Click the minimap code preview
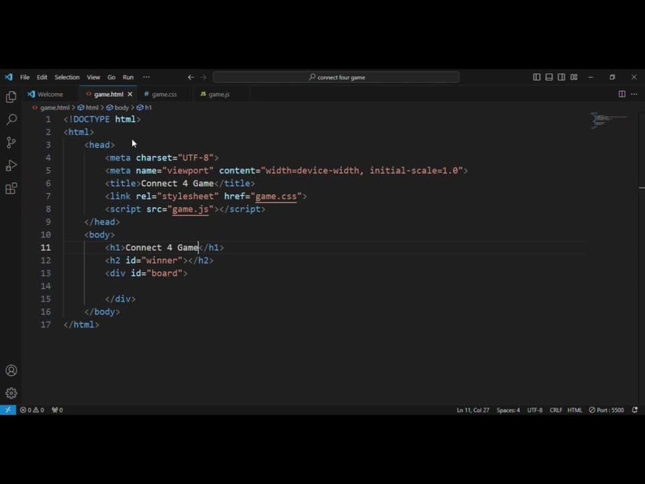Image resolution: width=645 pixels, height=484 pixels. [x=609, y=120]
